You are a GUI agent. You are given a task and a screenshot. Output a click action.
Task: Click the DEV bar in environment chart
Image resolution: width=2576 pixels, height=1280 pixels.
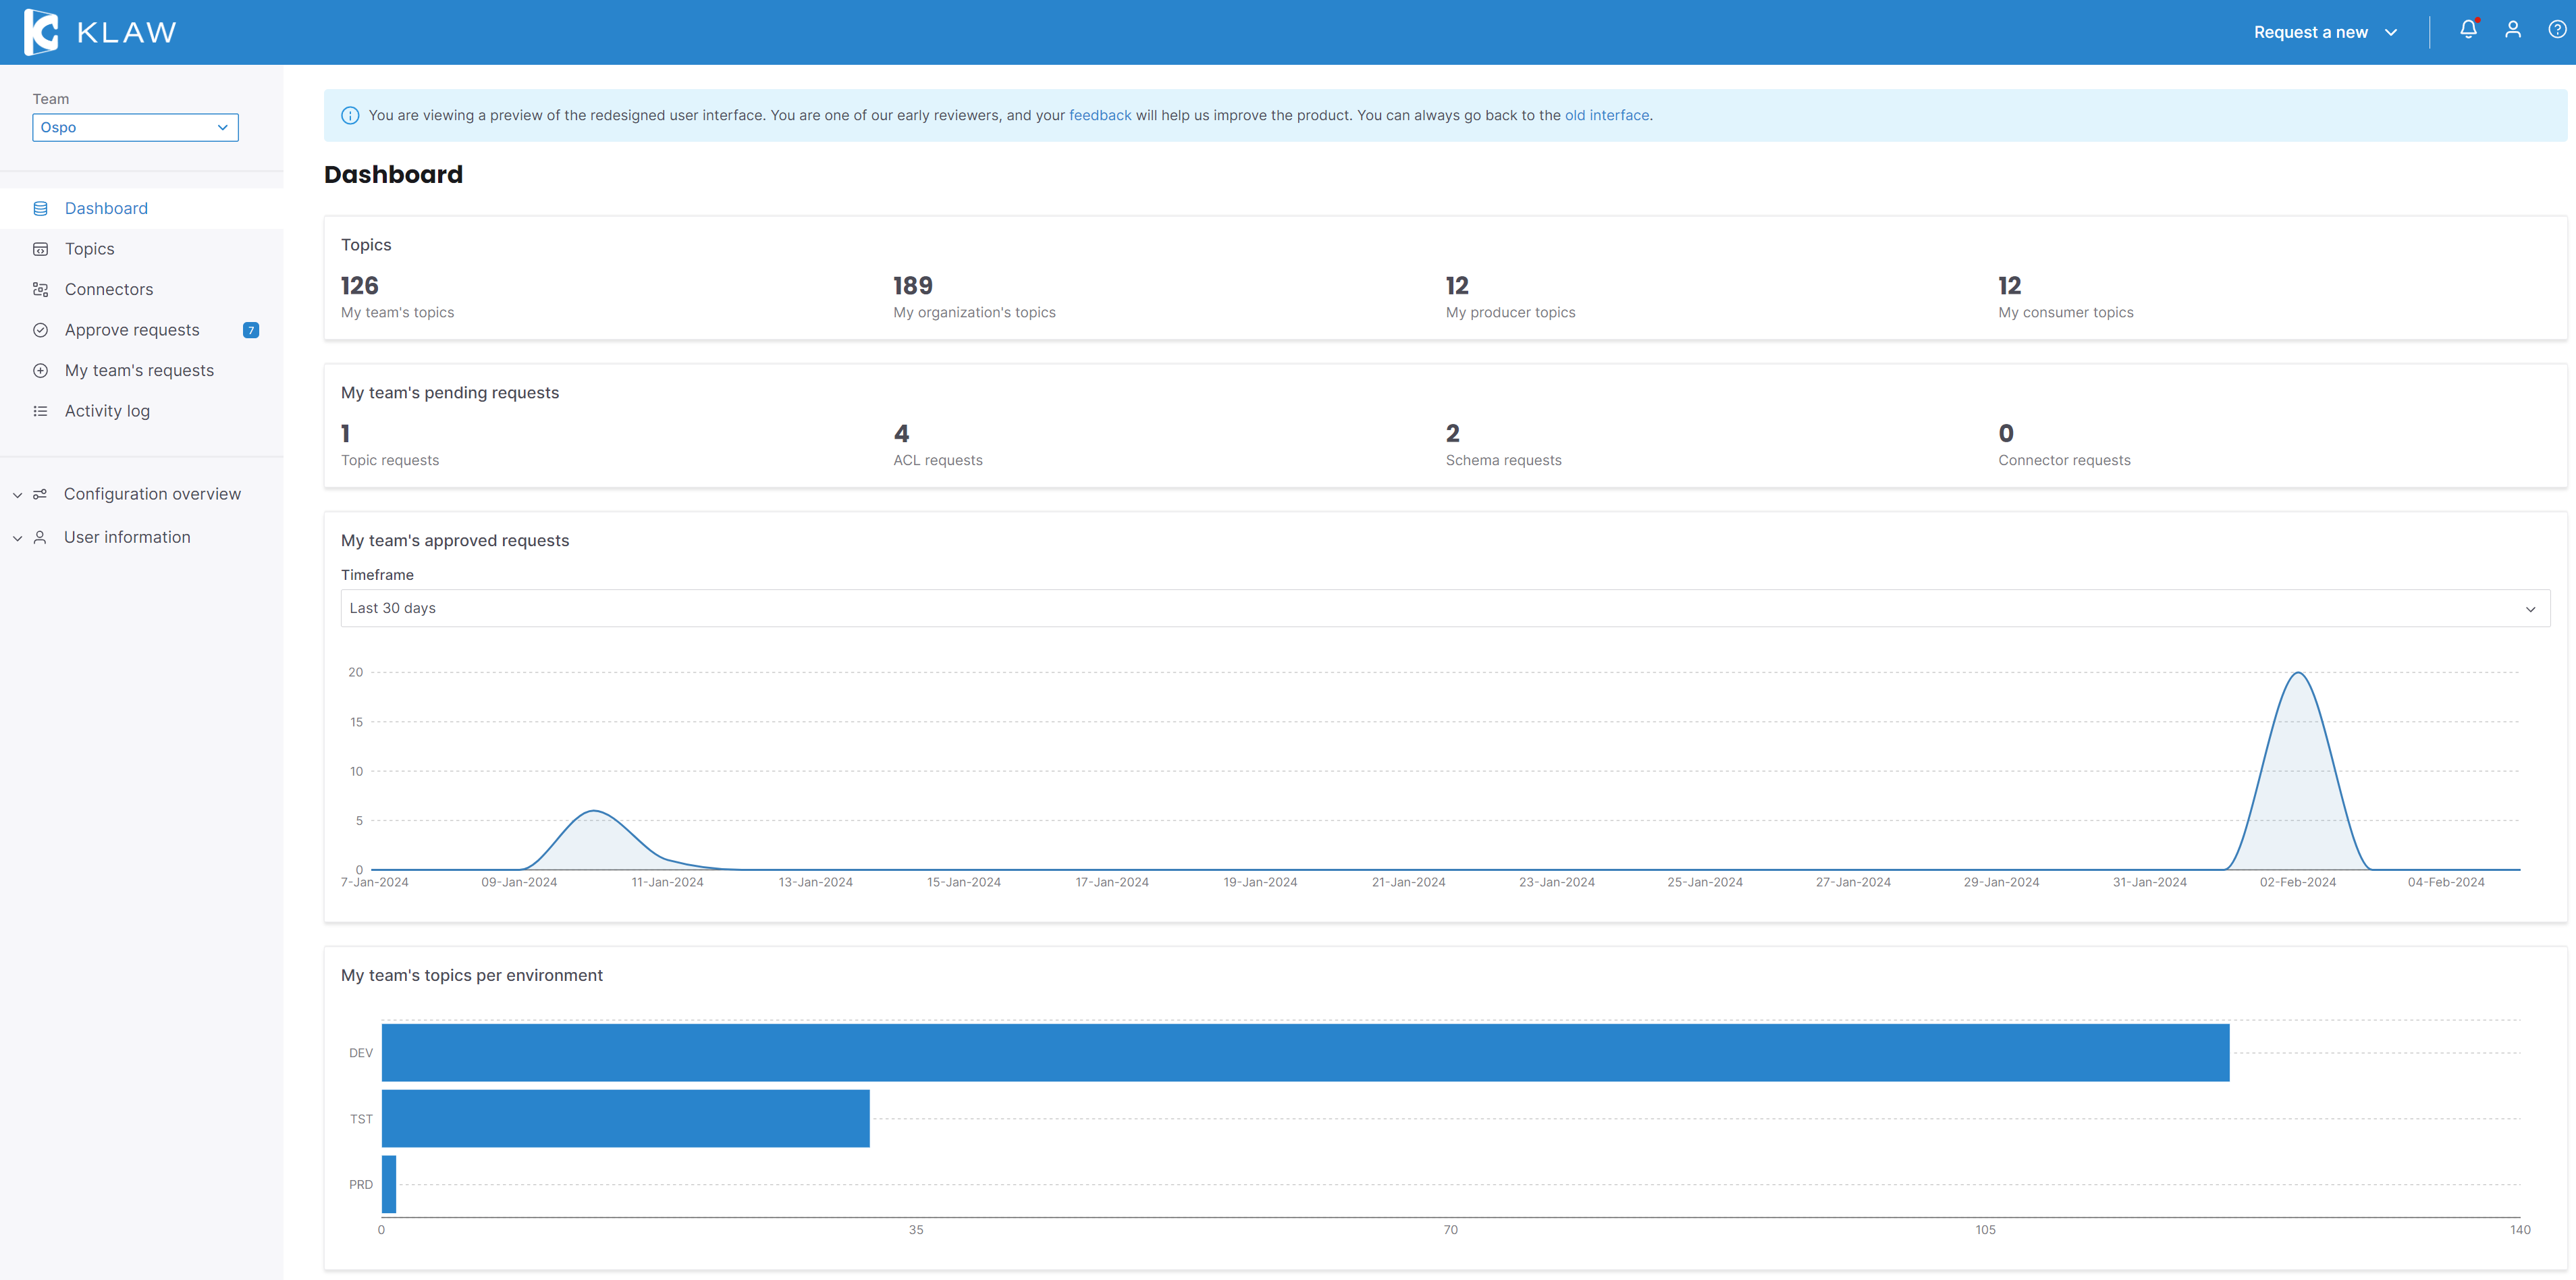(1304, 1052)
